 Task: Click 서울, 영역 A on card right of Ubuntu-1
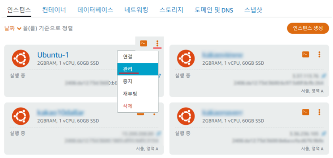(312, 91)
